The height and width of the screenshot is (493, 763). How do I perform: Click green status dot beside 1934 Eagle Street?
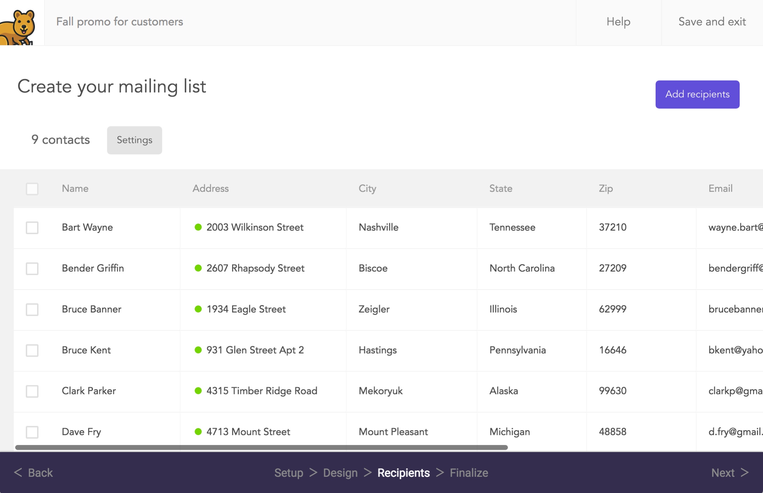(x=198, y=309)
